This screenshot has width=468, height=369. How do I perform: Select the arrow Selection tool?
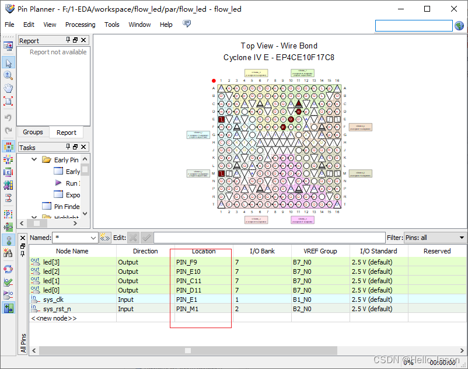[8, 62]
